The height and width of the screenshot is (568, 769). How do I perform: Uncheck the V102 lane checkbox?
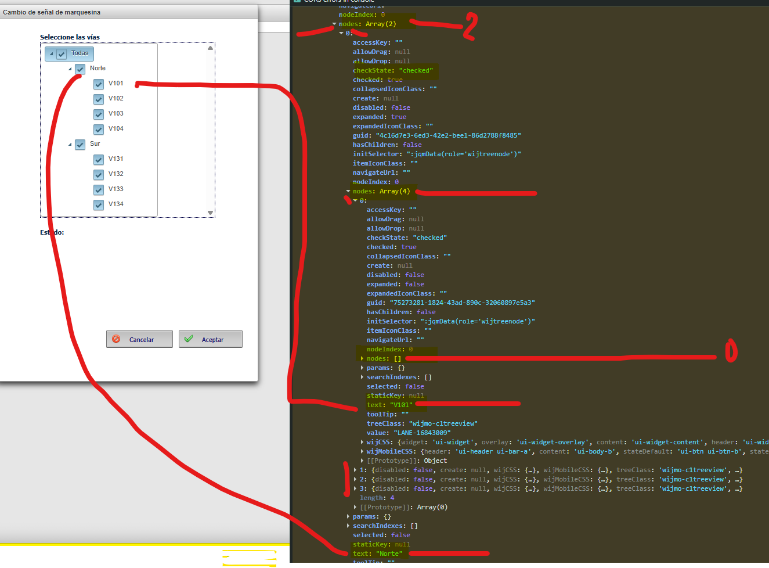(99, 99)
